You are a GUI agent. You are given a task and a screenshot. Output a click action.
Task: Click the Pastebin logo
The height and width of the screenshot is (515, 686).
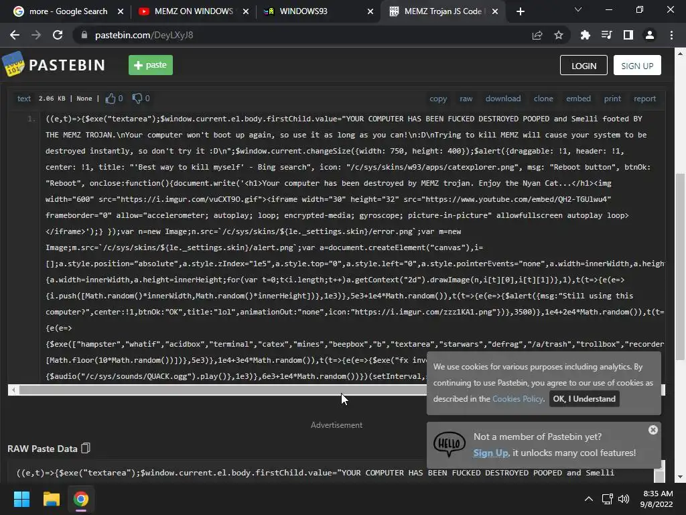click(x=54, y=65)
